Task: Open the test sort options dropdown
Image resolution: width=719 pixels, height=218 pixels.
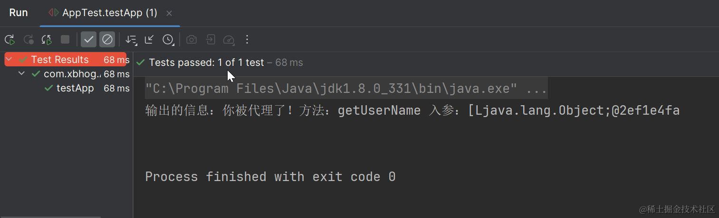Action: point(131,39)
